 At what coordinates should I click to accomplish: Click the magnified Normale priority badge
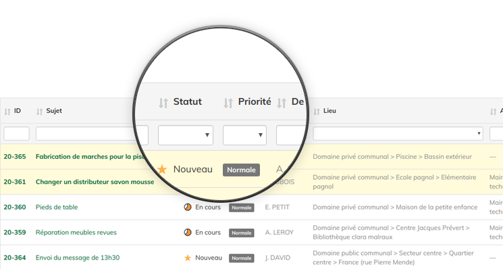coord(241,170)
